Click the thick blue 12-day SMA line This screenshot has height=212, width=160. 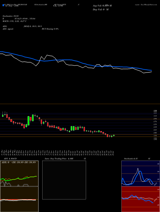click(76, 61)
